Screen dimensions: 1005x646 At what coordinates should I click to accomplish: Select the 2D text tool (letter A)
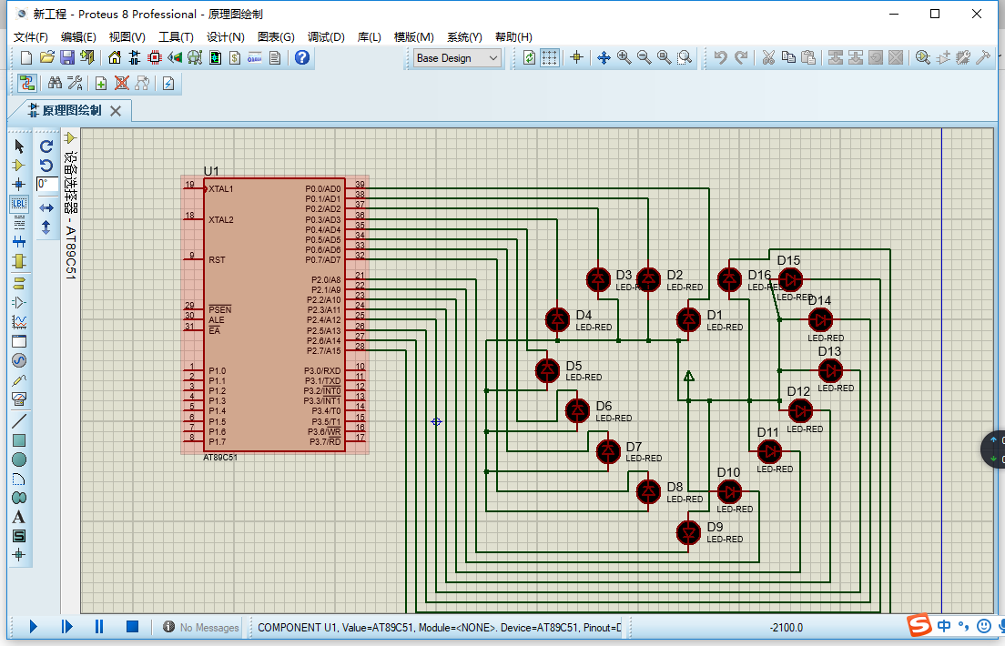point(19,517)
